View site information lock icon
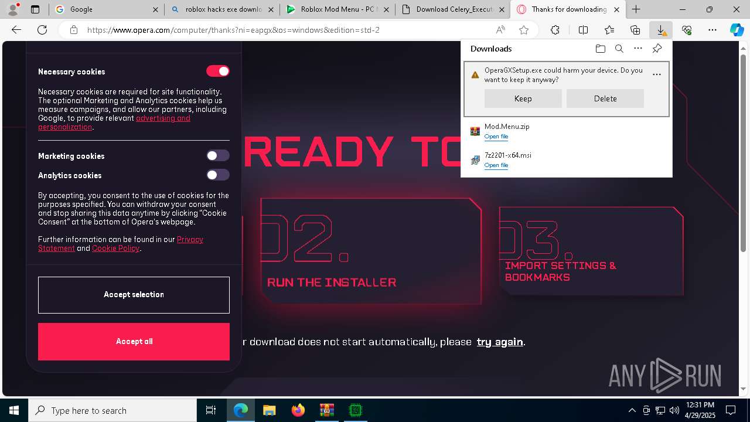Image resolution: width=750 pixels, height=422 pixels. click(73, 30)
